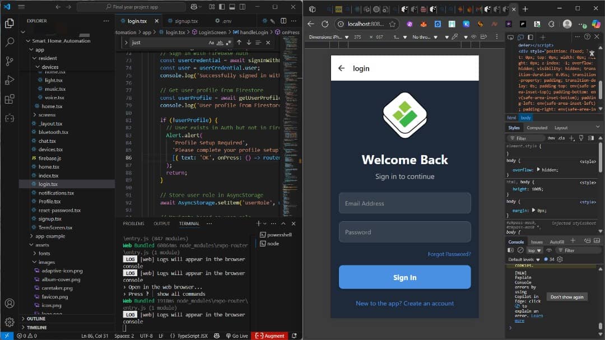Toggle Match Whole Word in find widget
The image size is (605, 340).
point(220,43)
